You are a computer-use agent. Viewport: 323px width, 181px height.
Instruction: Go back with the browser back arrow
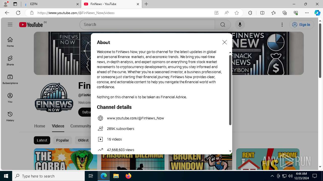(x=7, y=13)
